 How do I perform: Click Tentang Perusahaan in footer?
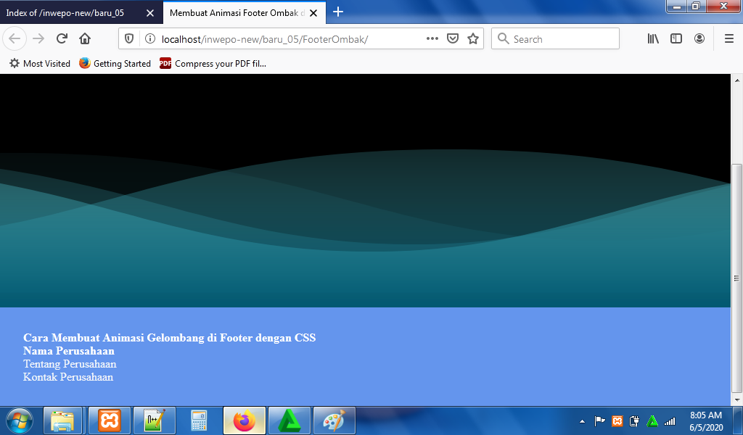(x=70, y=364)
